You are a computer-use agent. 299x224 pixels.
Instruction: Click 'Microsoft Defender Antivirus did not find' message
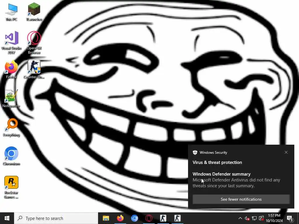tap(236, 183)
